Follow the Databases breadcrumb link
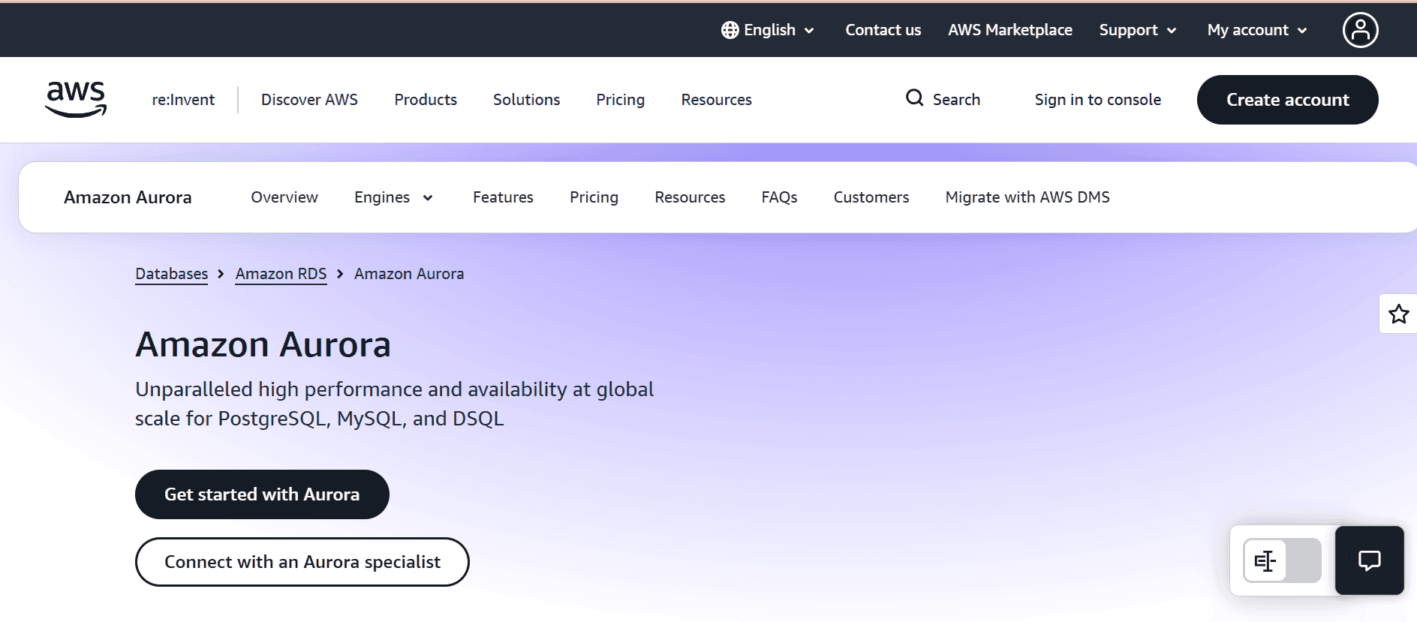The image size is (1417, 622). [171, 274]
